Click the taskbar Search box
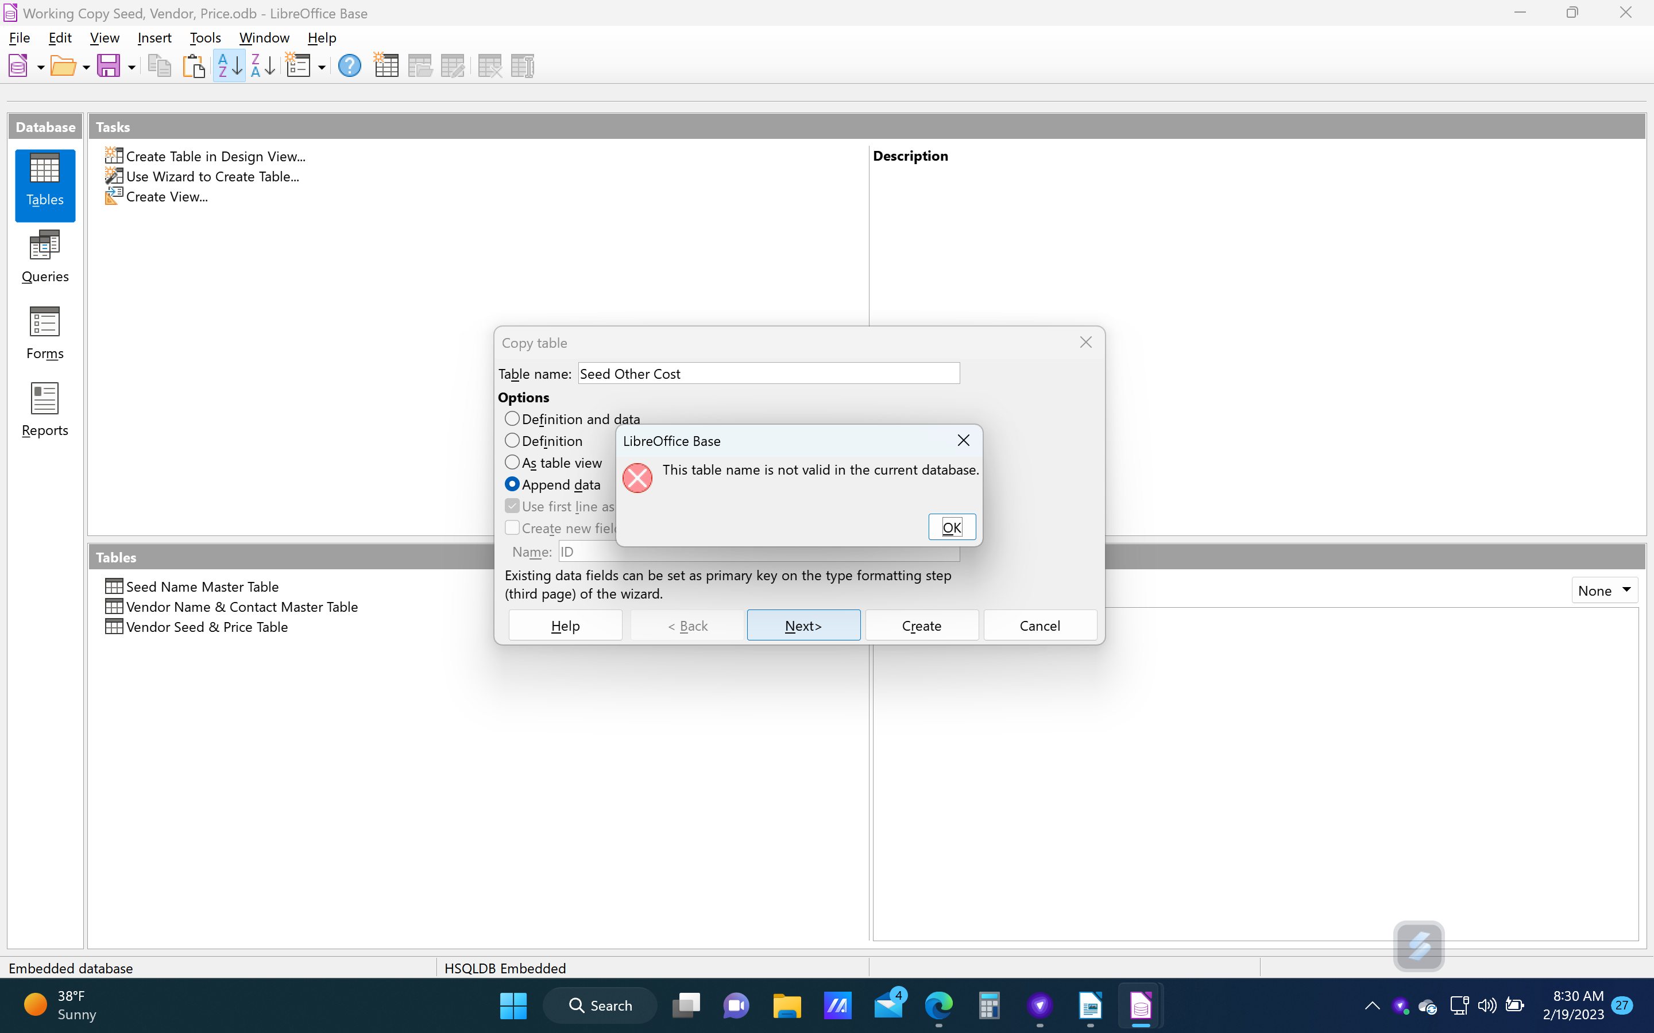 [x=600, y=1005]
